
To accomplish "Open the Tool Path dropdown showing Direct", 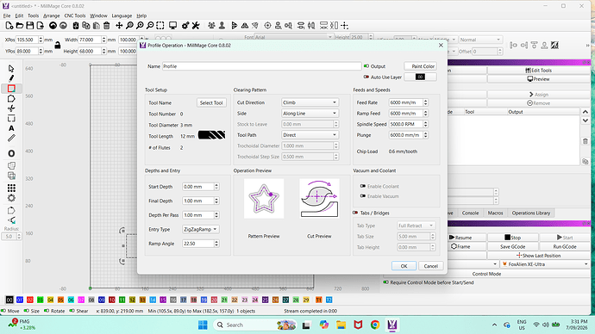I will tap(310, 135).
